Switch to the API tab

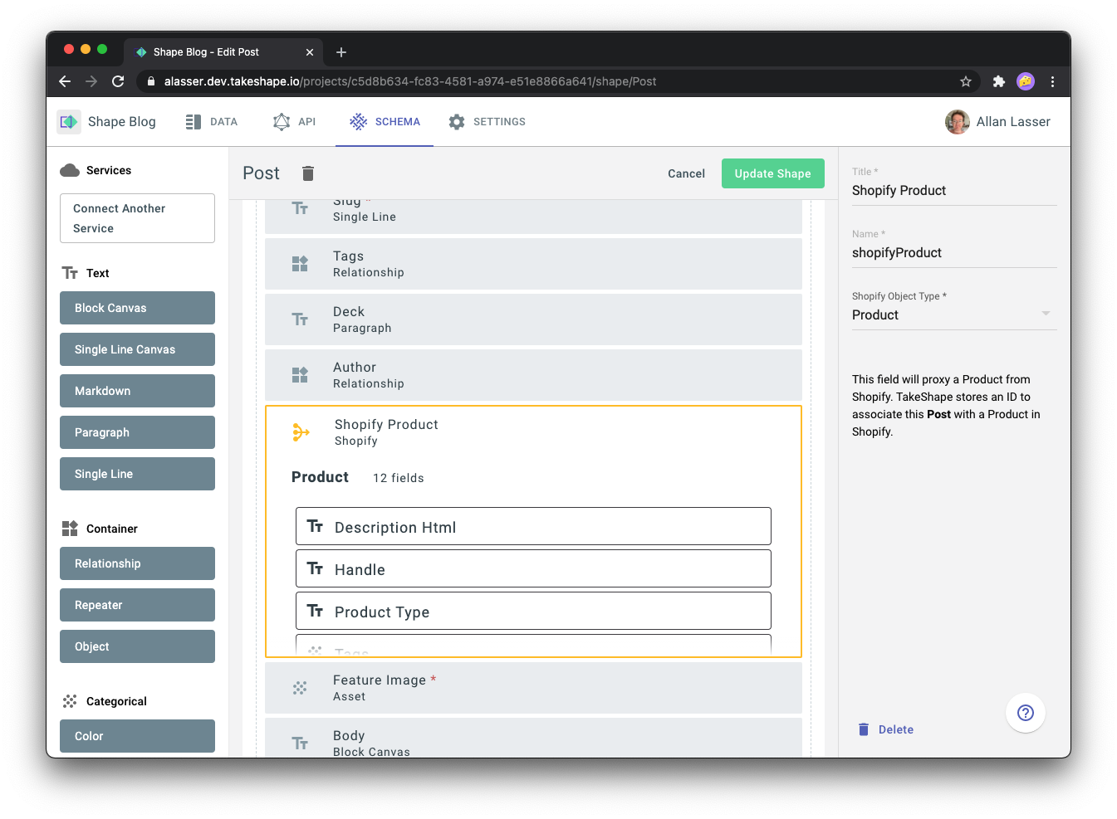coord(294,122)
